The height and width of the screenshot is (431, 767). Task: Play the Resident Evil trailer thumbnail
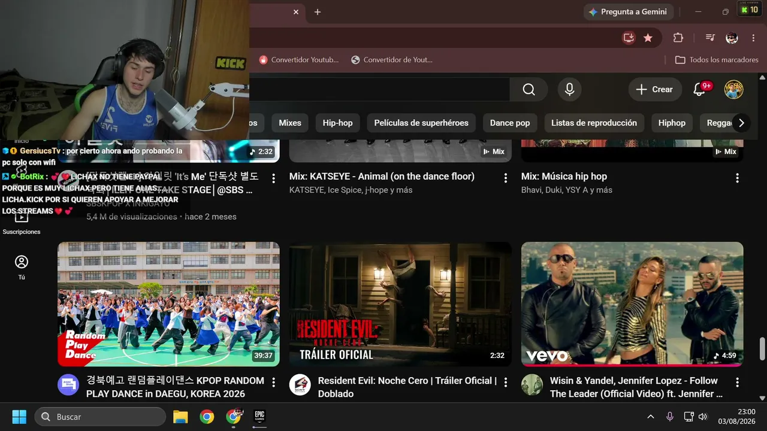pos(400,304)
